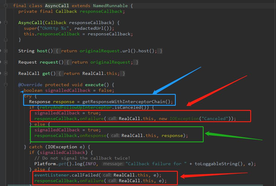Click the call: hint on onResponse line
This screenshot has width=276, height=186.
(116, 136)
